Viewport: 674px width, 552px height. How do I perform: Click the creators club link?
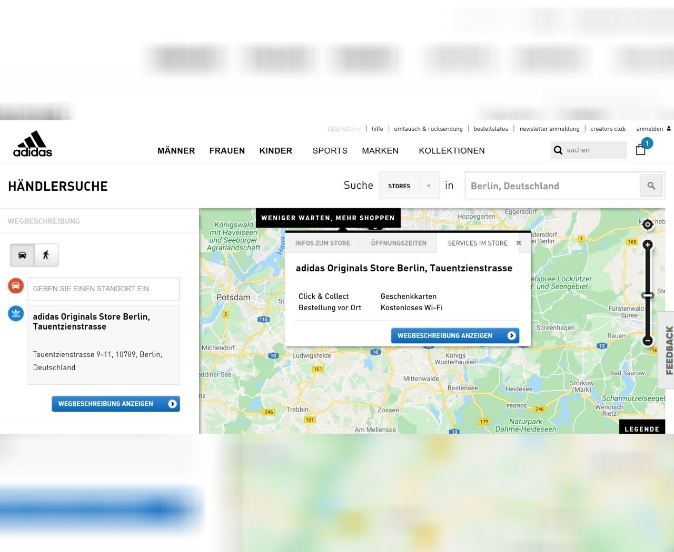[x=608, y=129]
